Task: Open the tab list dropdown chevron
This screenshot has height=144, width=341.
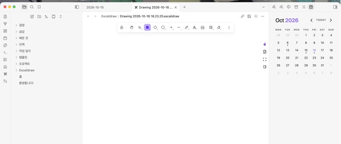Action: coord(263,7)
